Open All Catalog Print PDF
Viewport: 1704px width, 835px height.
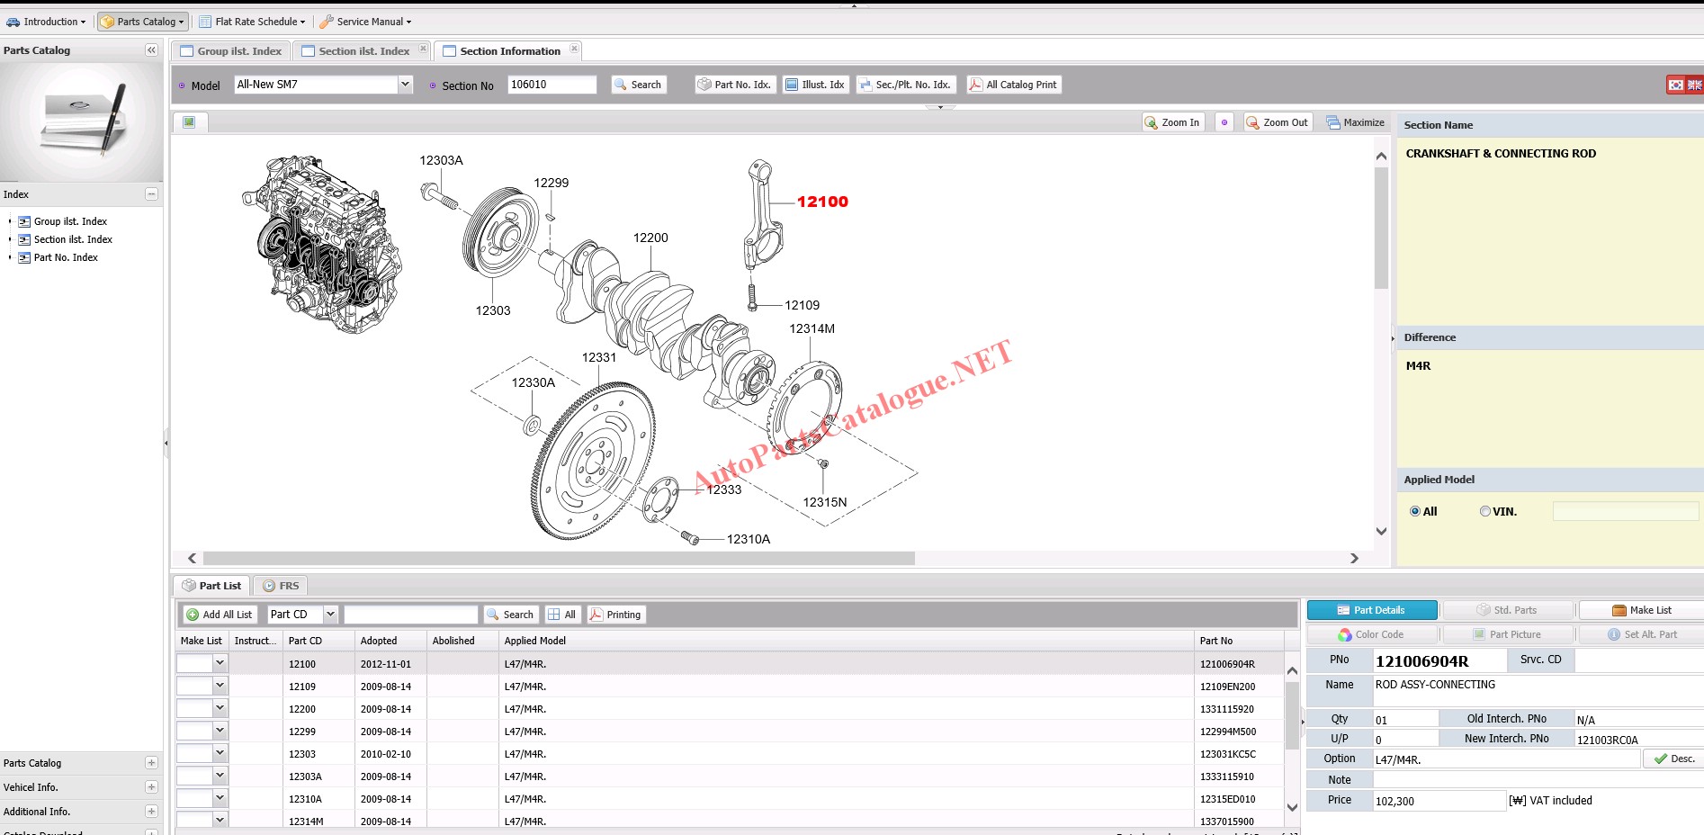pyautogui.click(x=1013, y=85)
